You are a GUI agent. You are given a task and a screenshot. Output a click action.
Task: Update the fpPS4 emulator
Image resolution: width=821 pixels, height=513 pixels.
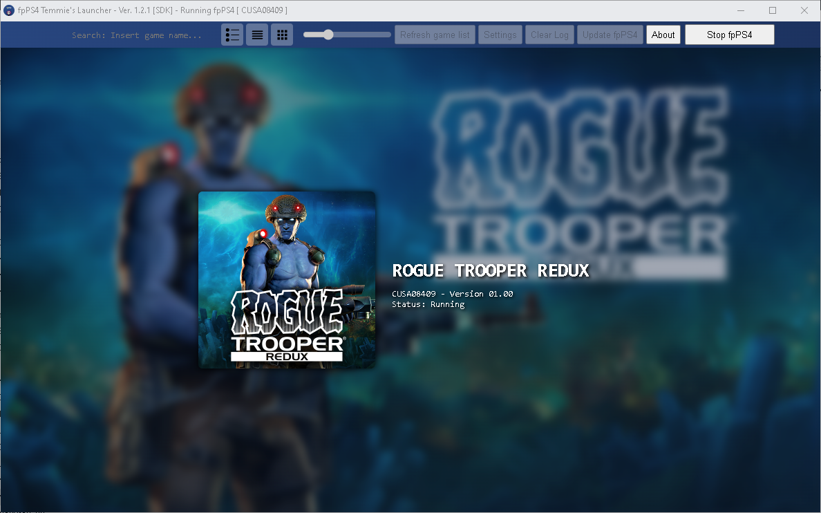point(610,34)
